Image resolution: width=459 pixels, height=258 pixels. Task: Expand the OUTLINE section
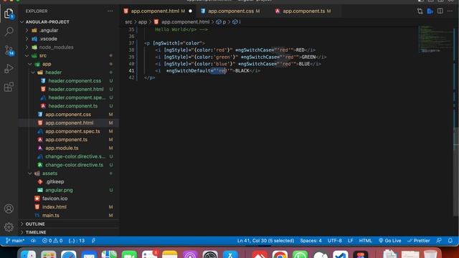point(35,224)
